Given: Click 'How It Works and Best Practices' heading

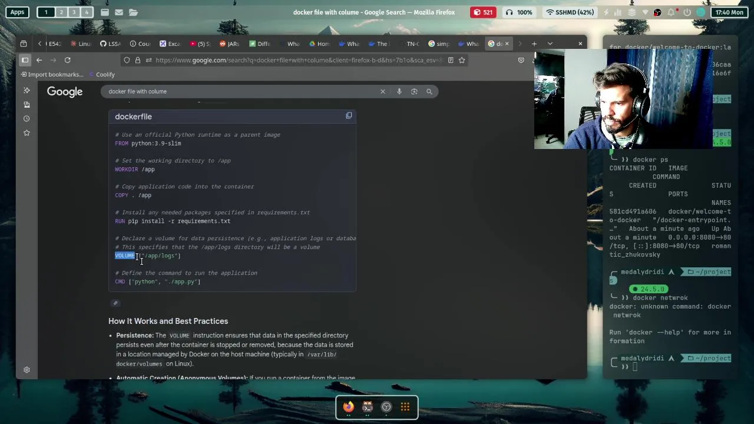Looking at the screenshot, I should (168, 321).
